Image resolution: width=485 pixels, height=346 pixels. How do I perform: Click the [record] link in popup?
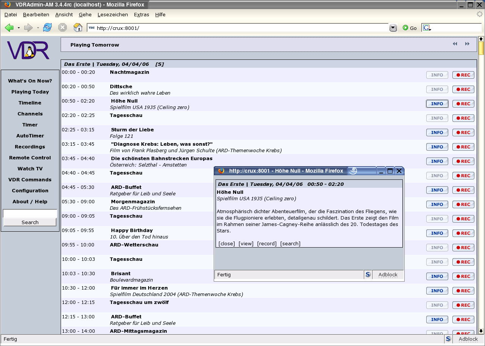tap(267, 243)
